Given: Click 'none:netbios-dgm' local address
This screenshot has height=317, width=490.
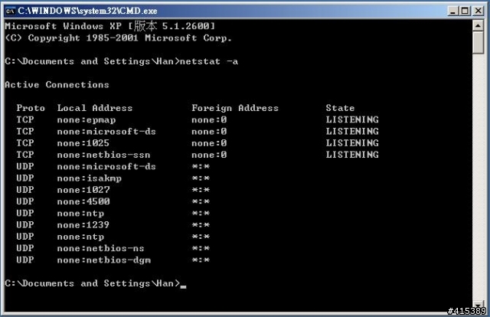Looking at the screenshot, I should (104, 260).
